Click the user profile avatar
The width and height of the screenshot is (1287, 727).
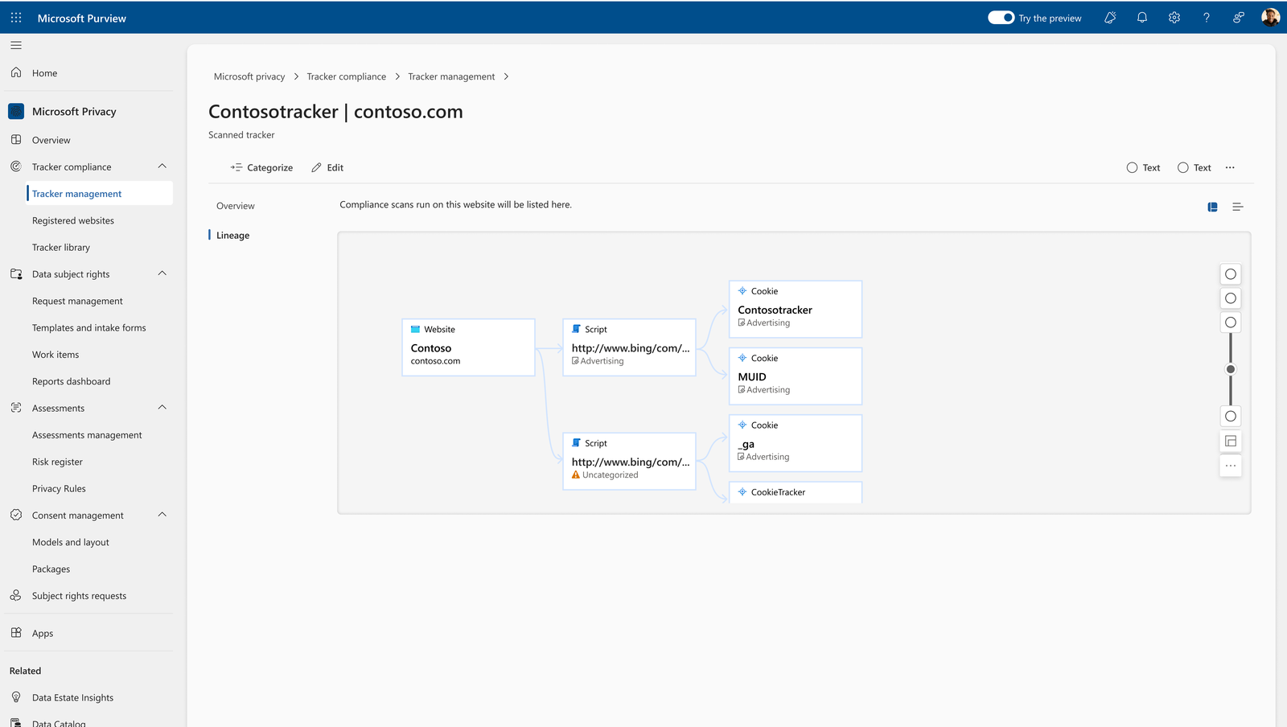click(1271, 18)
